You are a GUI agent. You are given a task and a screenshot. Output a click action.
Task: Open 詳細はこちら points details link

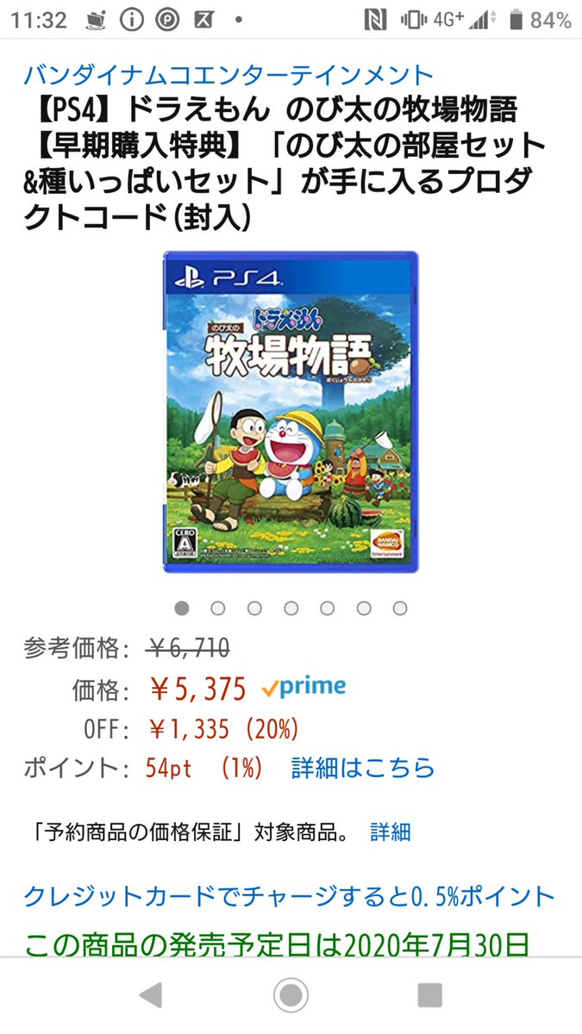pyautogui.click(x=363, y=768)
